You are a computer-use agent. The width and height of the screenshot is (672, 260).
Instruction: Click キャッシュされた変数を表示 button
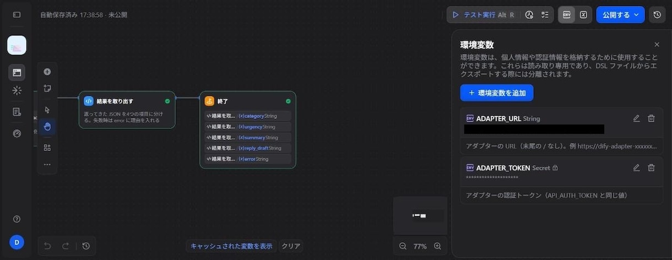231,246
